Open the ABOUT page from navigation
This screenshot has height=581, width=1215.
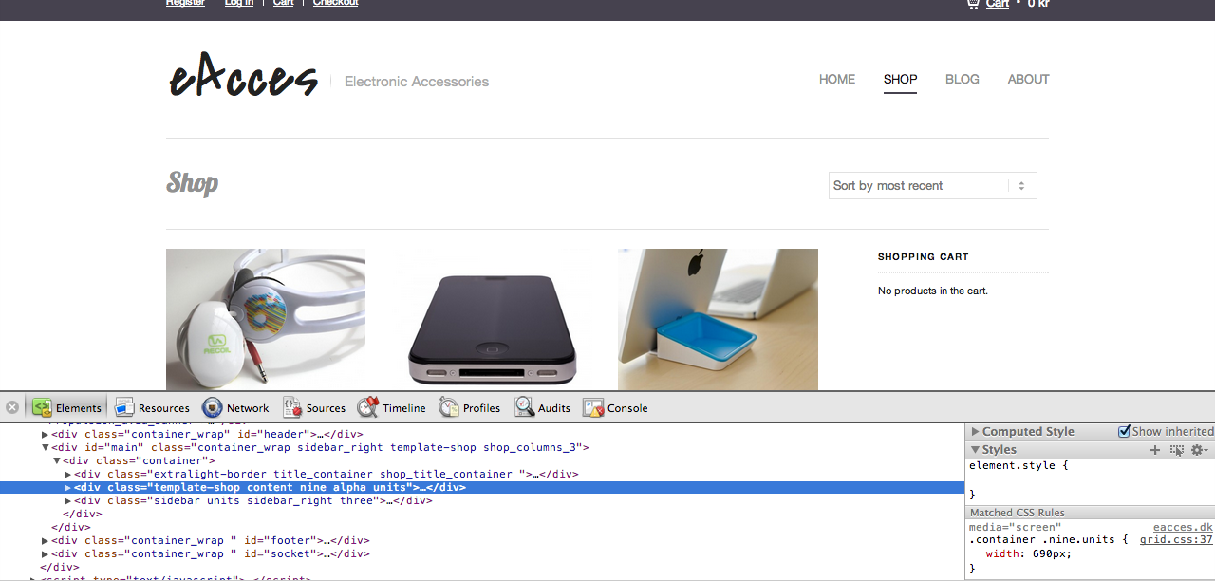pos(1028,80)
